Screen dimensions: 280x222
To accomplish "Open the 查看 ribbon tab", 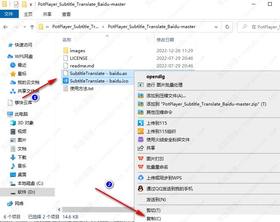I will pyautogui.click(x=66, y=14).
